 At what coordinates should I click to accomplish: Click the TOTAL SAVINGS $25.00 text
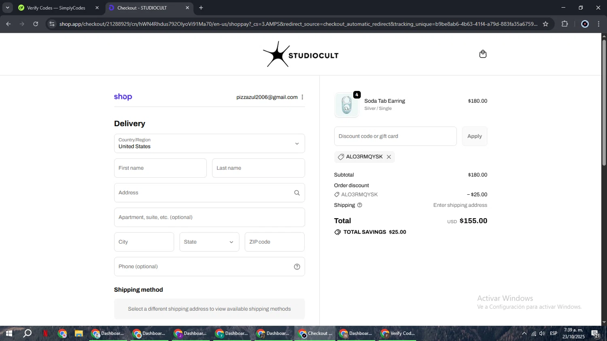(375, 232)
